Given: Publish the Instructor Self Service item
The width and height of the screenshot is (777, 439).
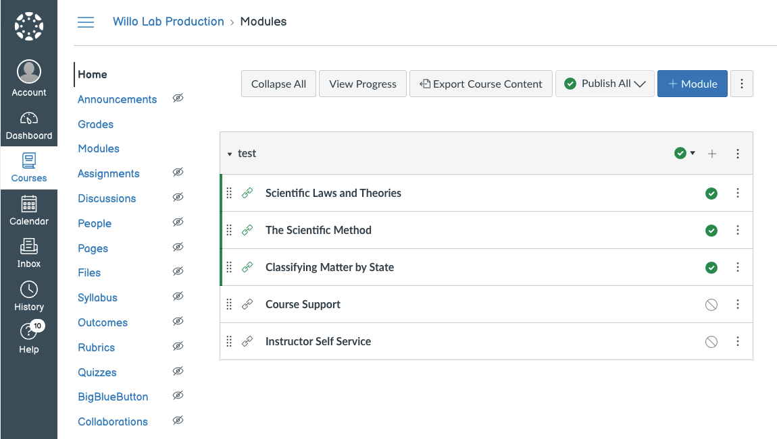Looking at the screenshot, I should point(711,342).
